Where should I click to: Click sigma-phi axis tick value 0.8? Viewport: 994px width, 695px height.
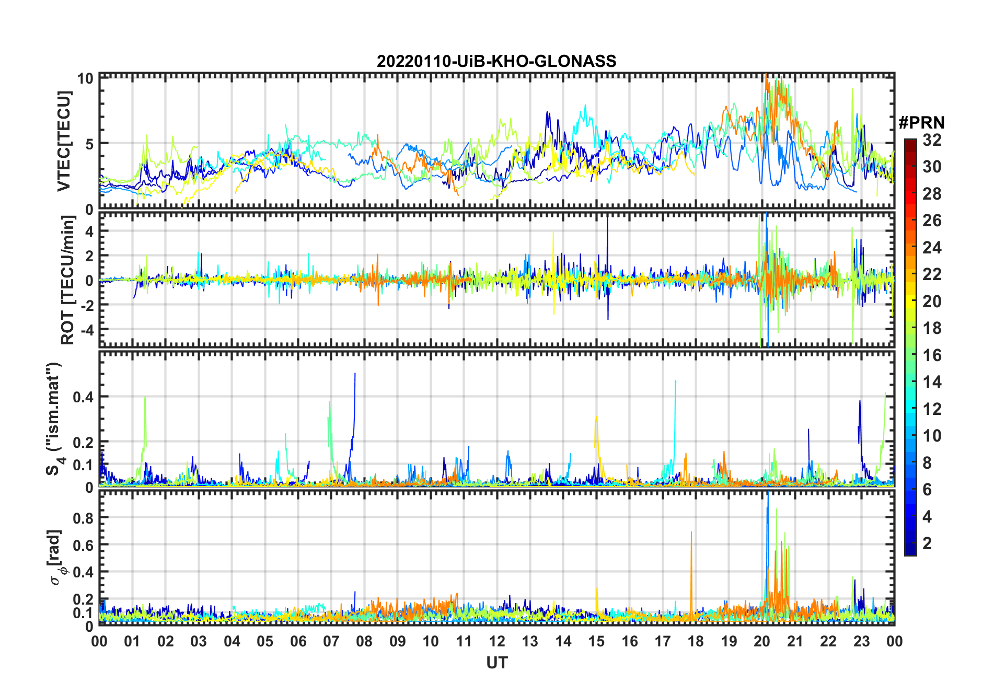click(83, 518)
